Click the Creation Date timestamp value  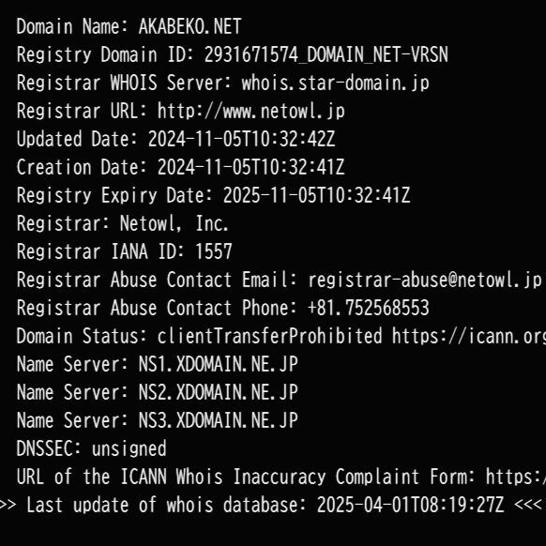click(x=251, y=167)
